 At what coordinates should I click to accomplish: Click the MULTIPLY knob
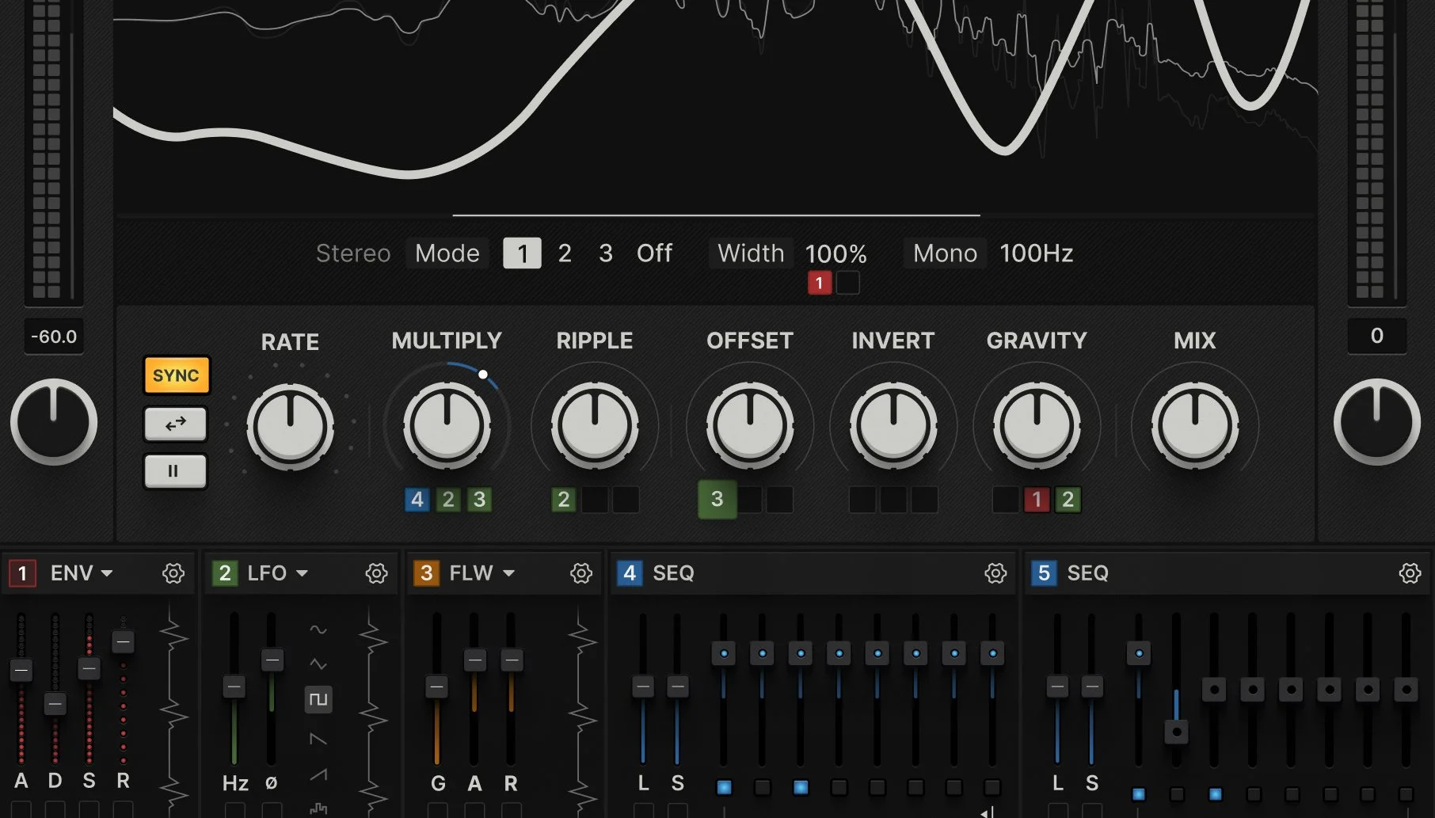pyautogui.click(x=447, y=425)
